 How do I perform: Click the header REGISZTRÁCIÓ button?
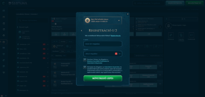click(194, 3)
